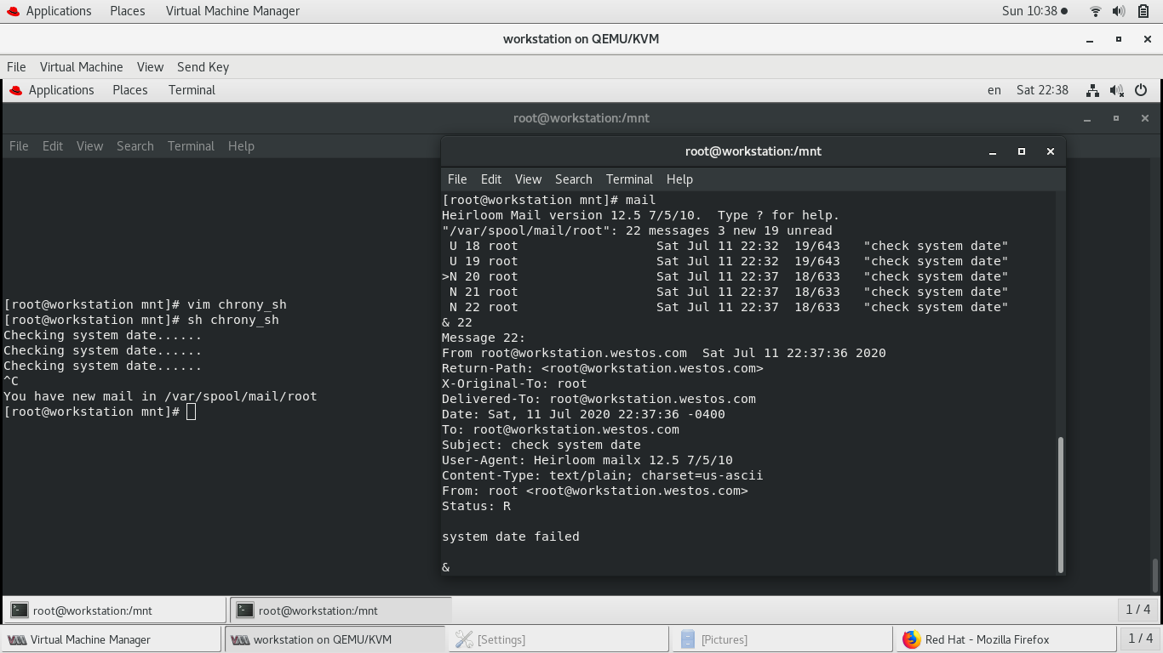Open Terminal menu in background terminal
Screen dimensions: 1163x653
191,146
